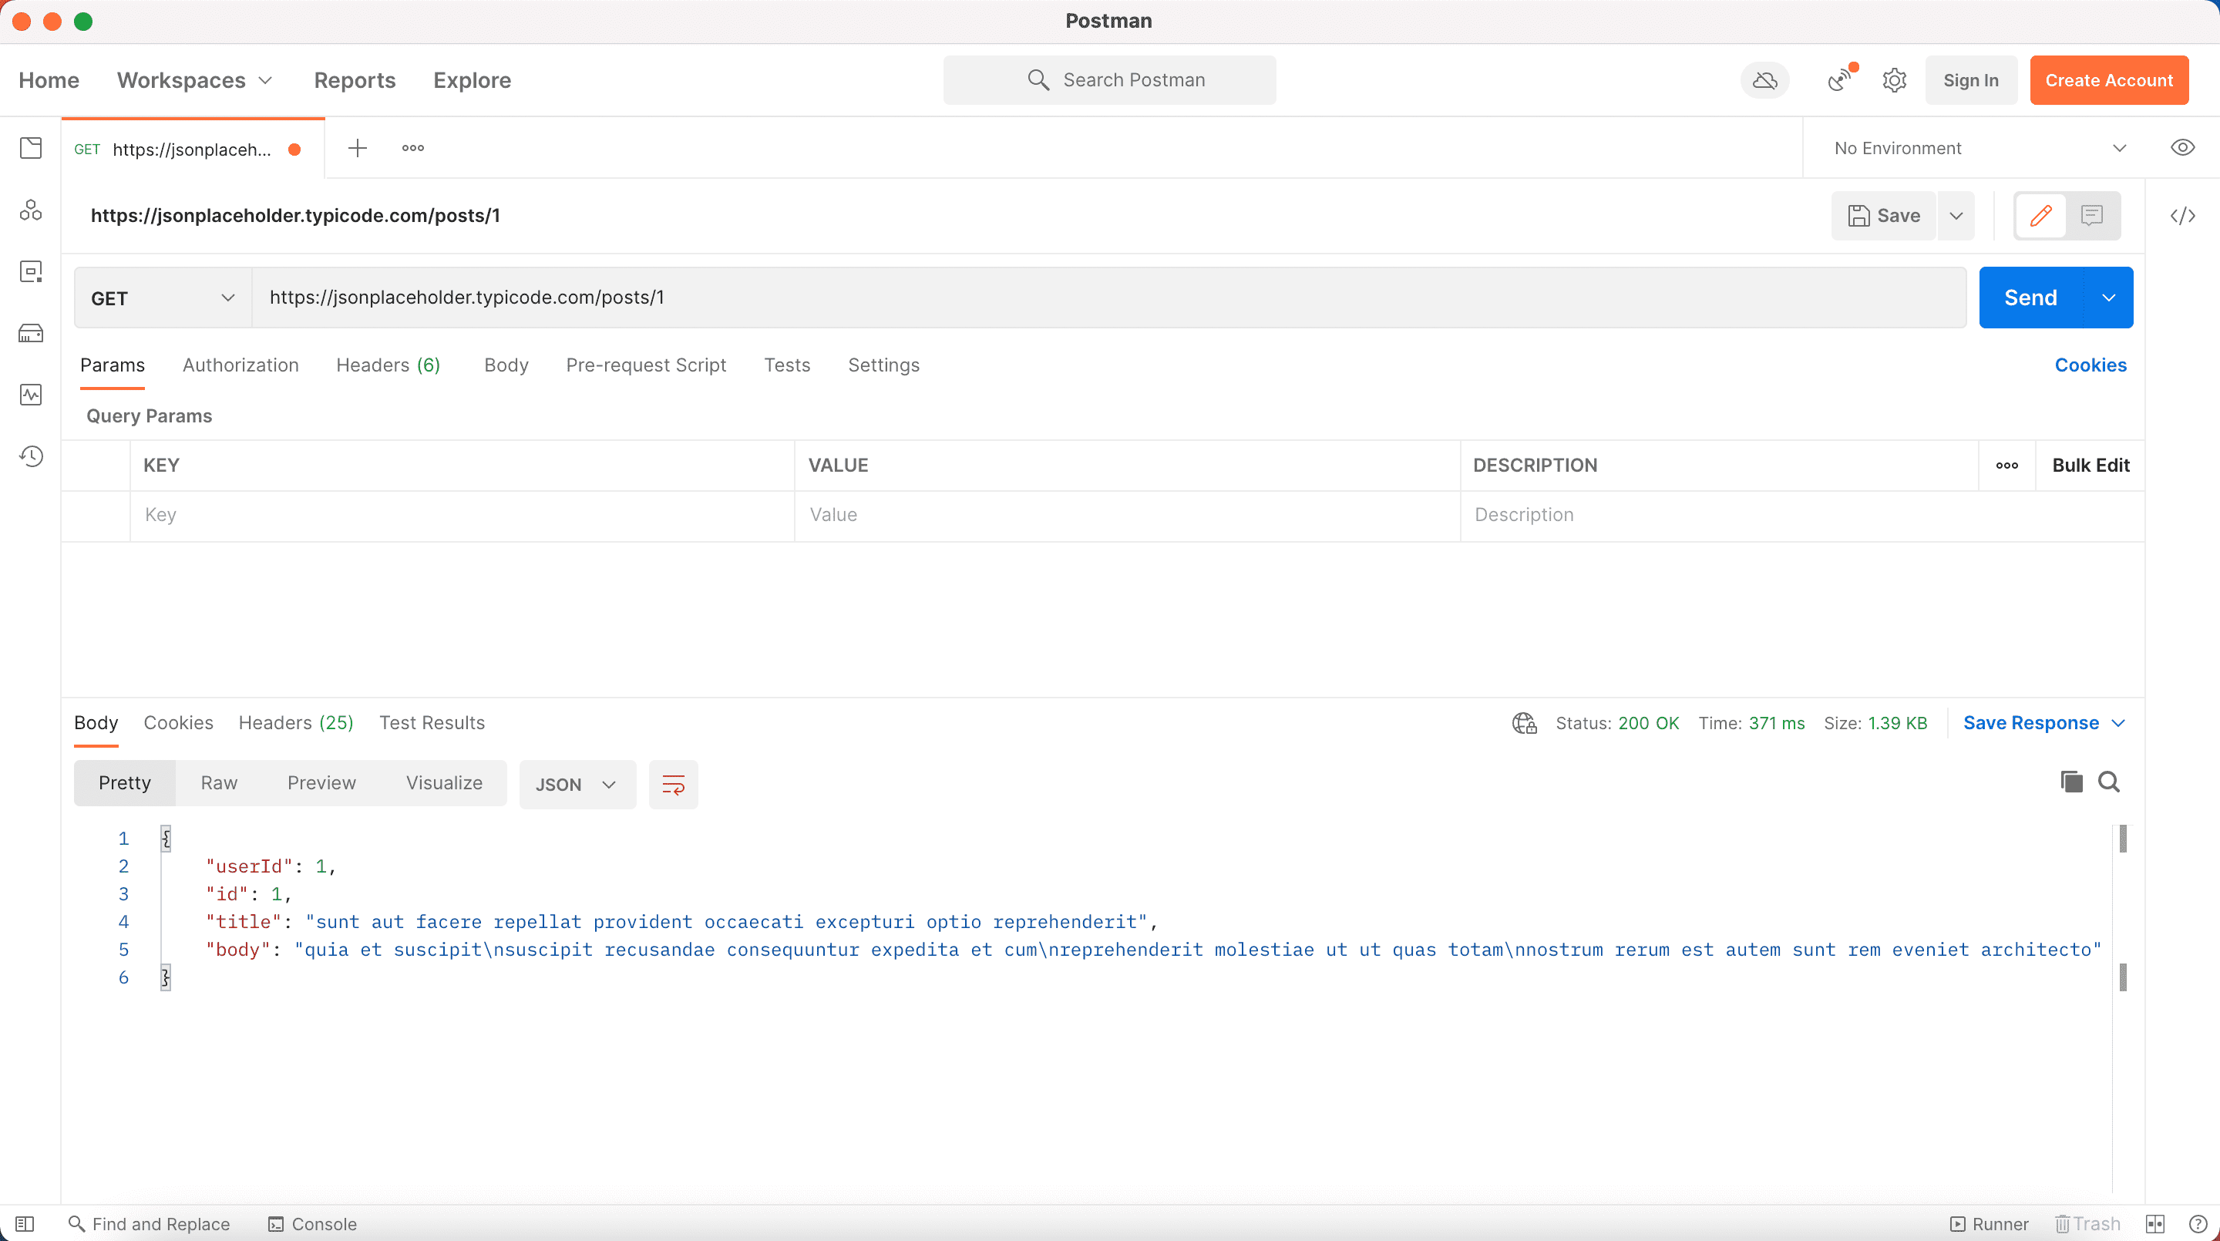Copy response body with copy icon

tap(2072, 782)
